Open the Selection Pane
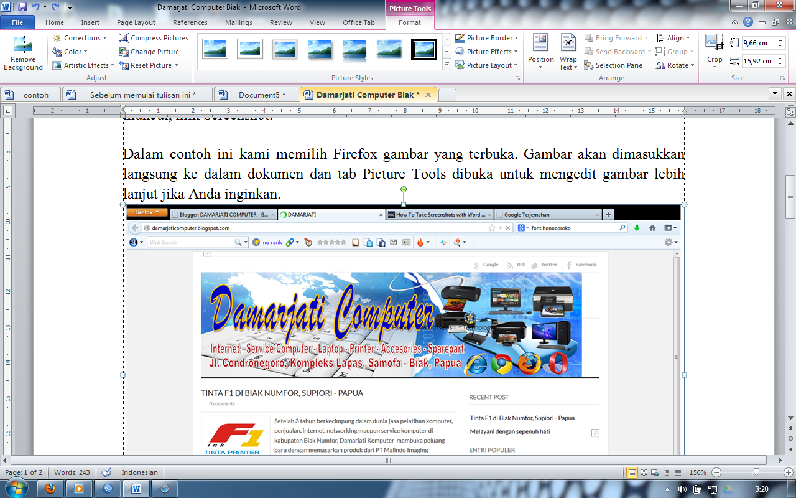Image resolution: width=796 pixels, height=498 pixels. [613, 65]
